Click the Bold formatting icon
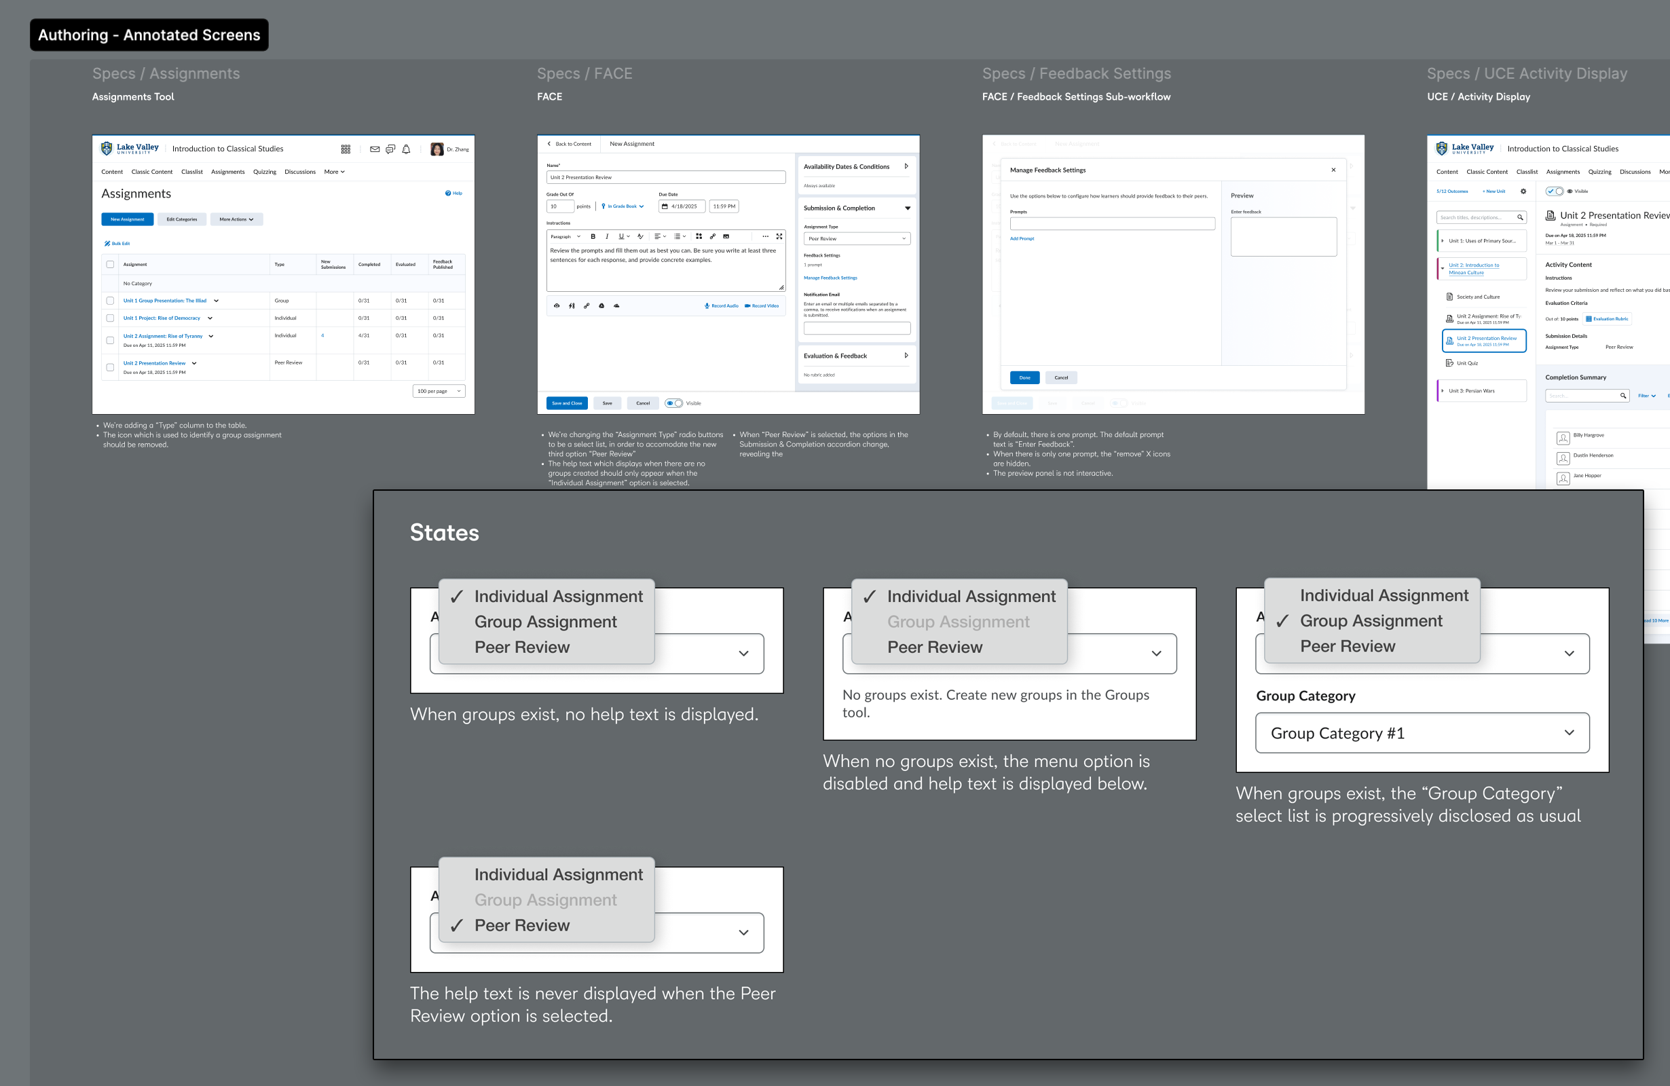Viewport: 1670px width, 1086px height. coord(593,236)
